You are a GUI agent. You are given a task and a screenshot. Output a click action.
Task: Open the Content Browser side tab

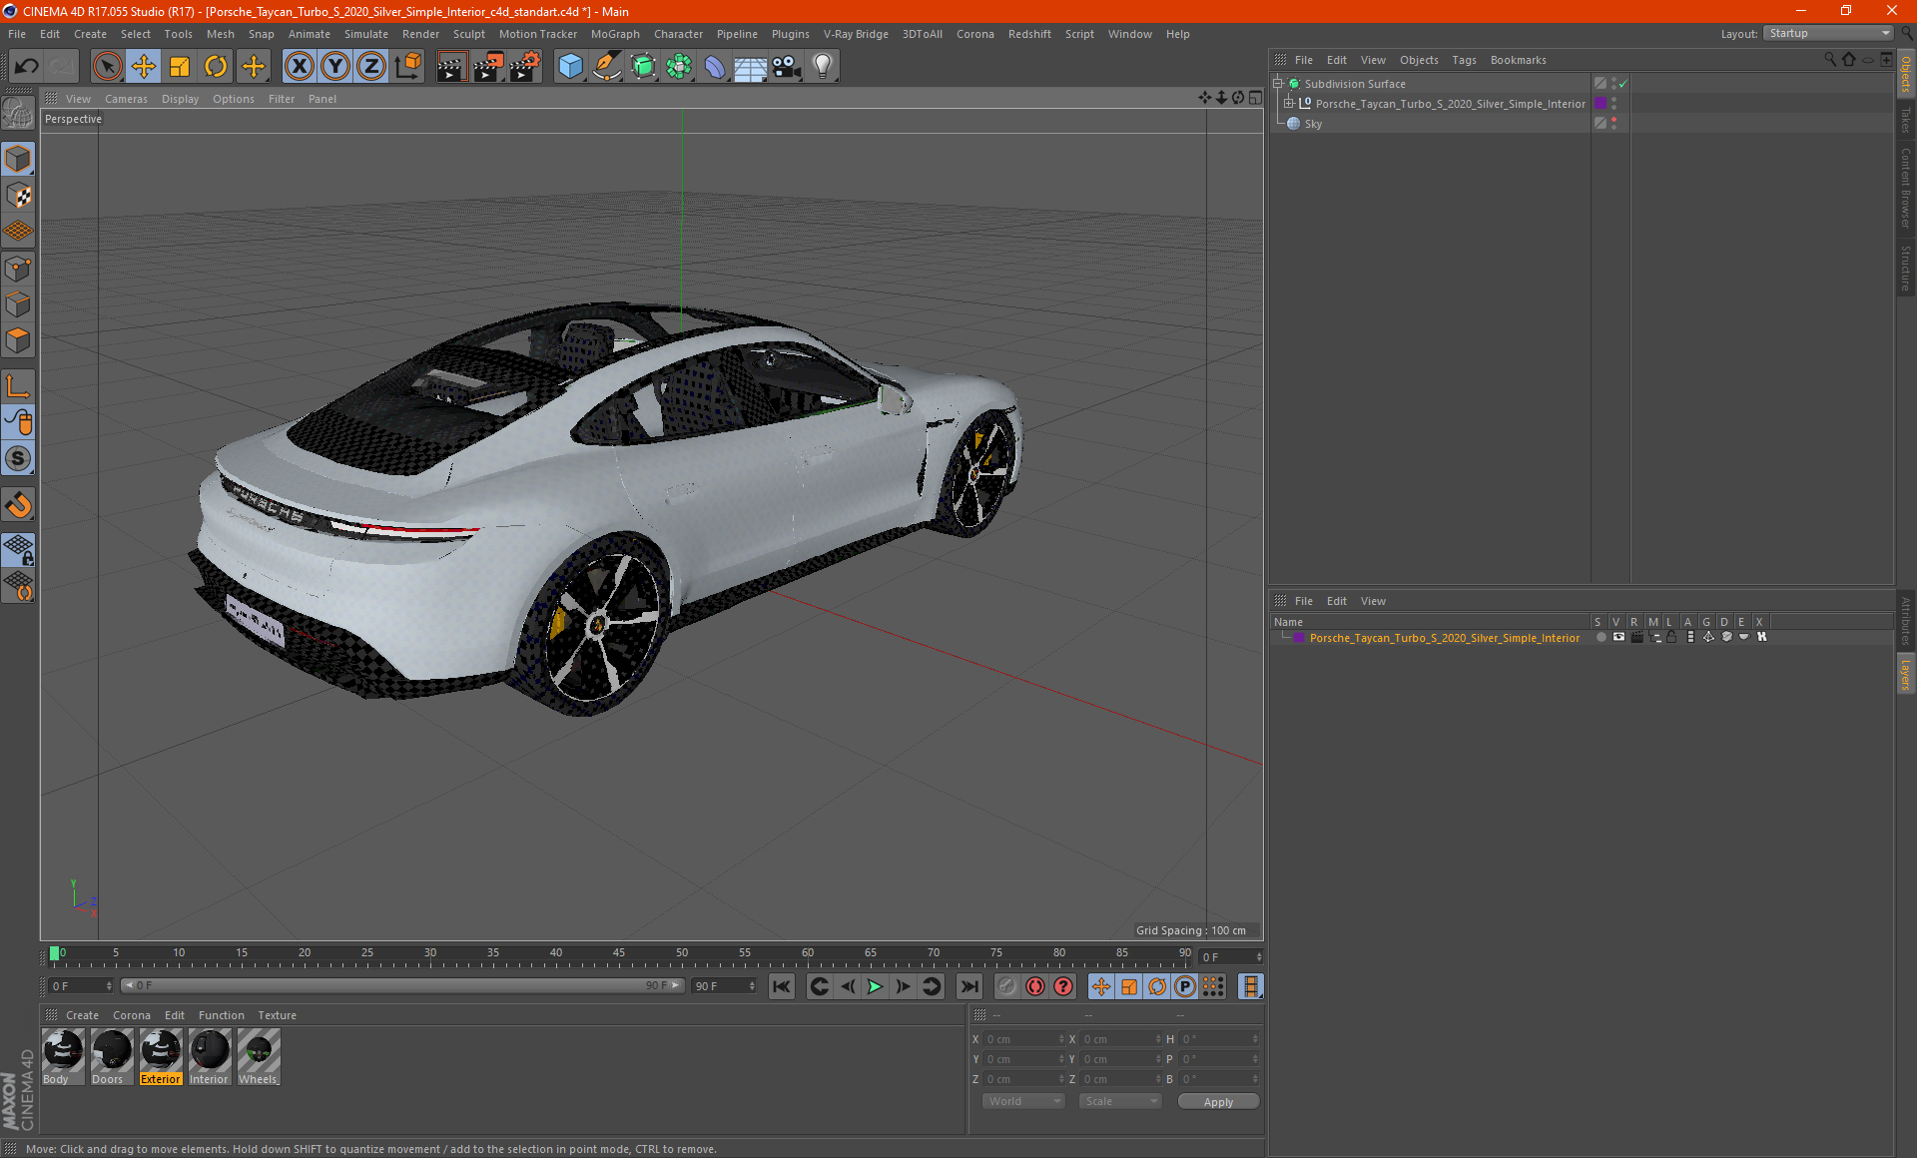tap(1906, 188)
